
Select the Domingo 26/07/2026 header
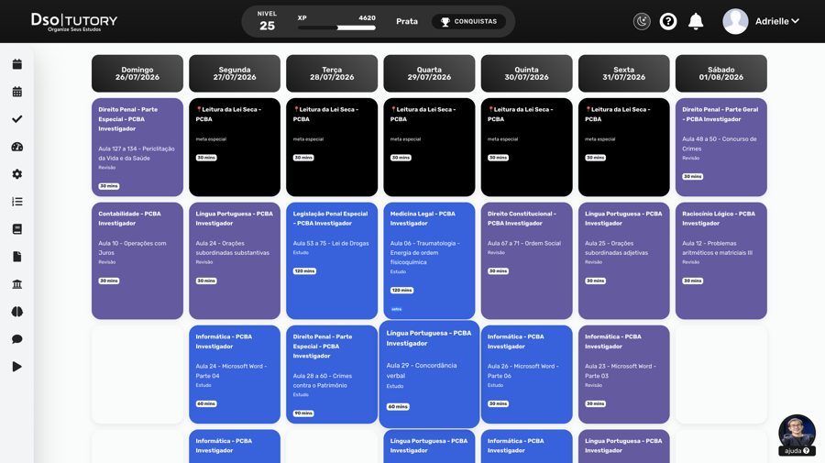pyautogui.click(x=137, y=73)
